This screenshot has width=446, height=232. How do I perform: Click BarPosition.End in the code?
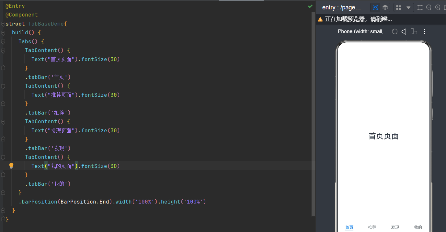(x=85, y=202)
